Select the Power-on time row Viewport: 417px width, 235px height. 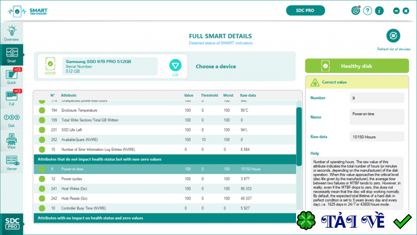pos(165,169)
